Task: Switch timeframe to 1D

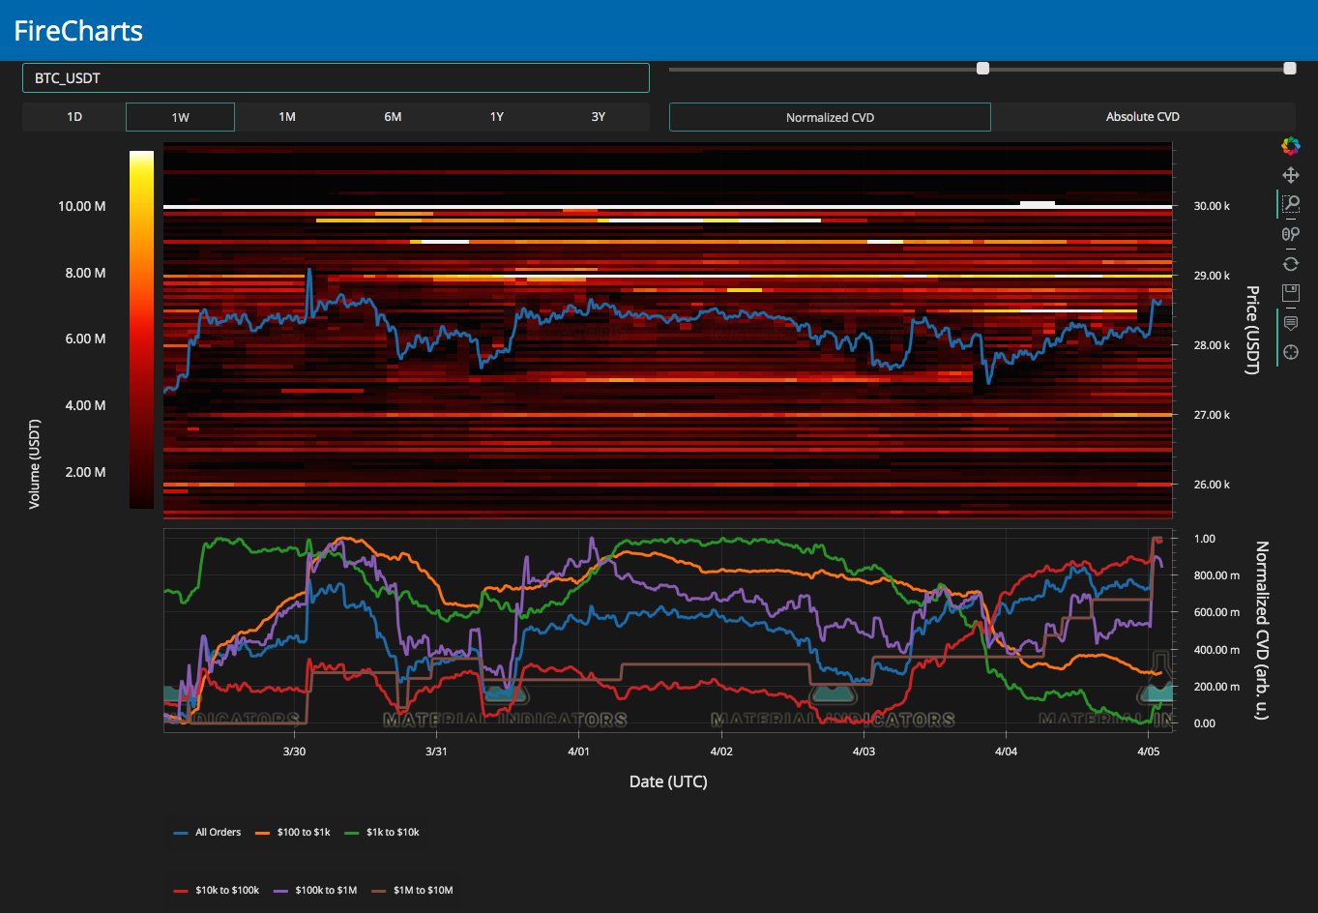Action: [x=74, y=117]
